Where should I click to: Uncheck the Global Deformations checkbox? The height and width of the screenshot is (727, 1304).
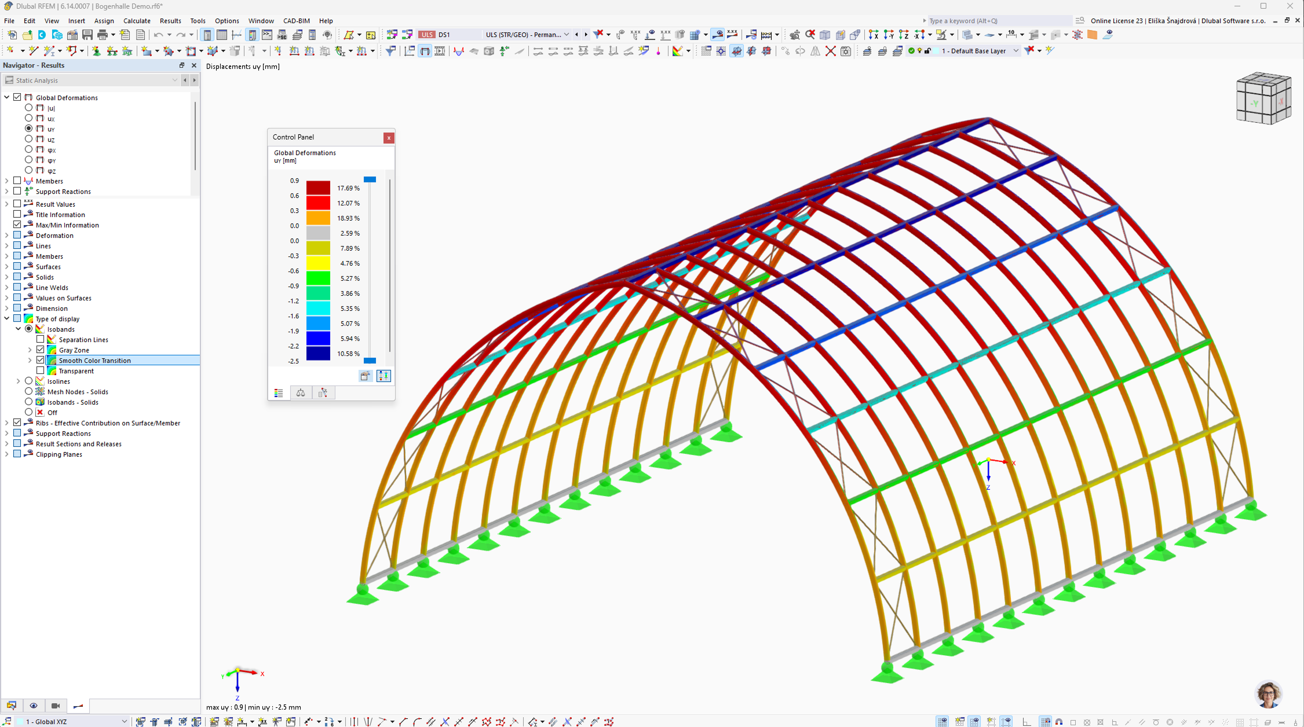point(17,97)
